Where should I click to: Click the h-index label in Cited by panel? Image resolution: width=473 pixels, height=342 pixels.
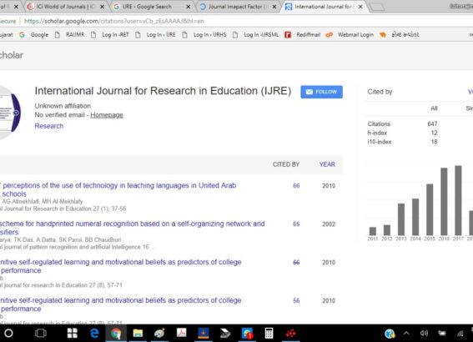click(x=377, y=133)
